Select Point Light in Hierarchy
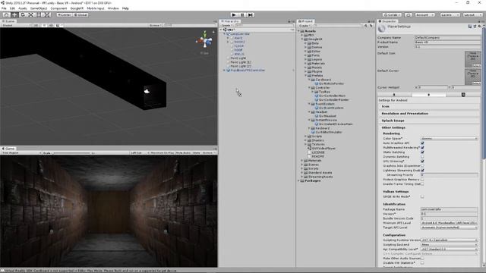The width and height of the screenshot is (486, 273). click(238, 58)
